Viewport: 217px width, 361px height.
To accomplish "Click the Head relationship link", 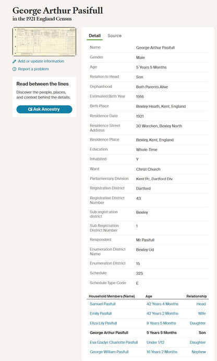I will (201, 304).
